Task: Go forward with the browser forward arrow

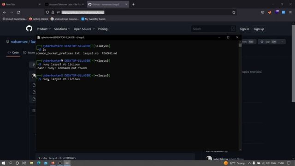Action: pyautogui.click(x=12, y=12)
